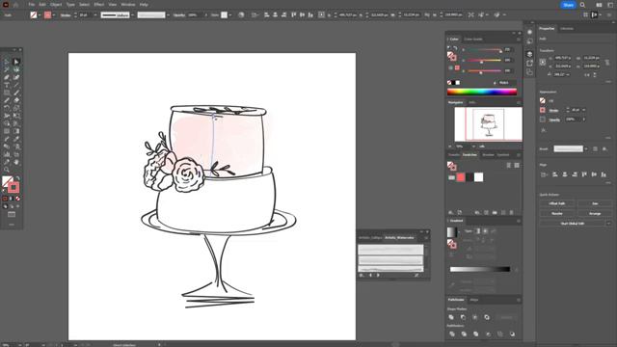Click Start Global Edit button

coord(572,224)
